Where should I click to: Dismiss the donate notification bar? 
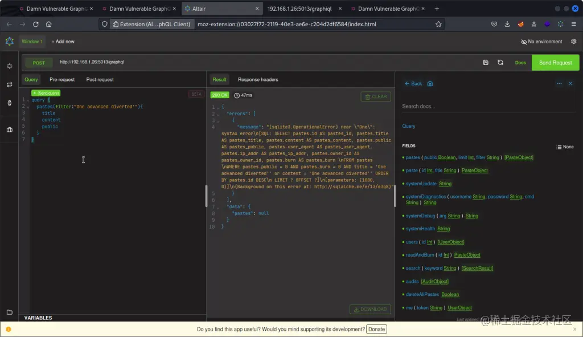[x=575, y=329]
